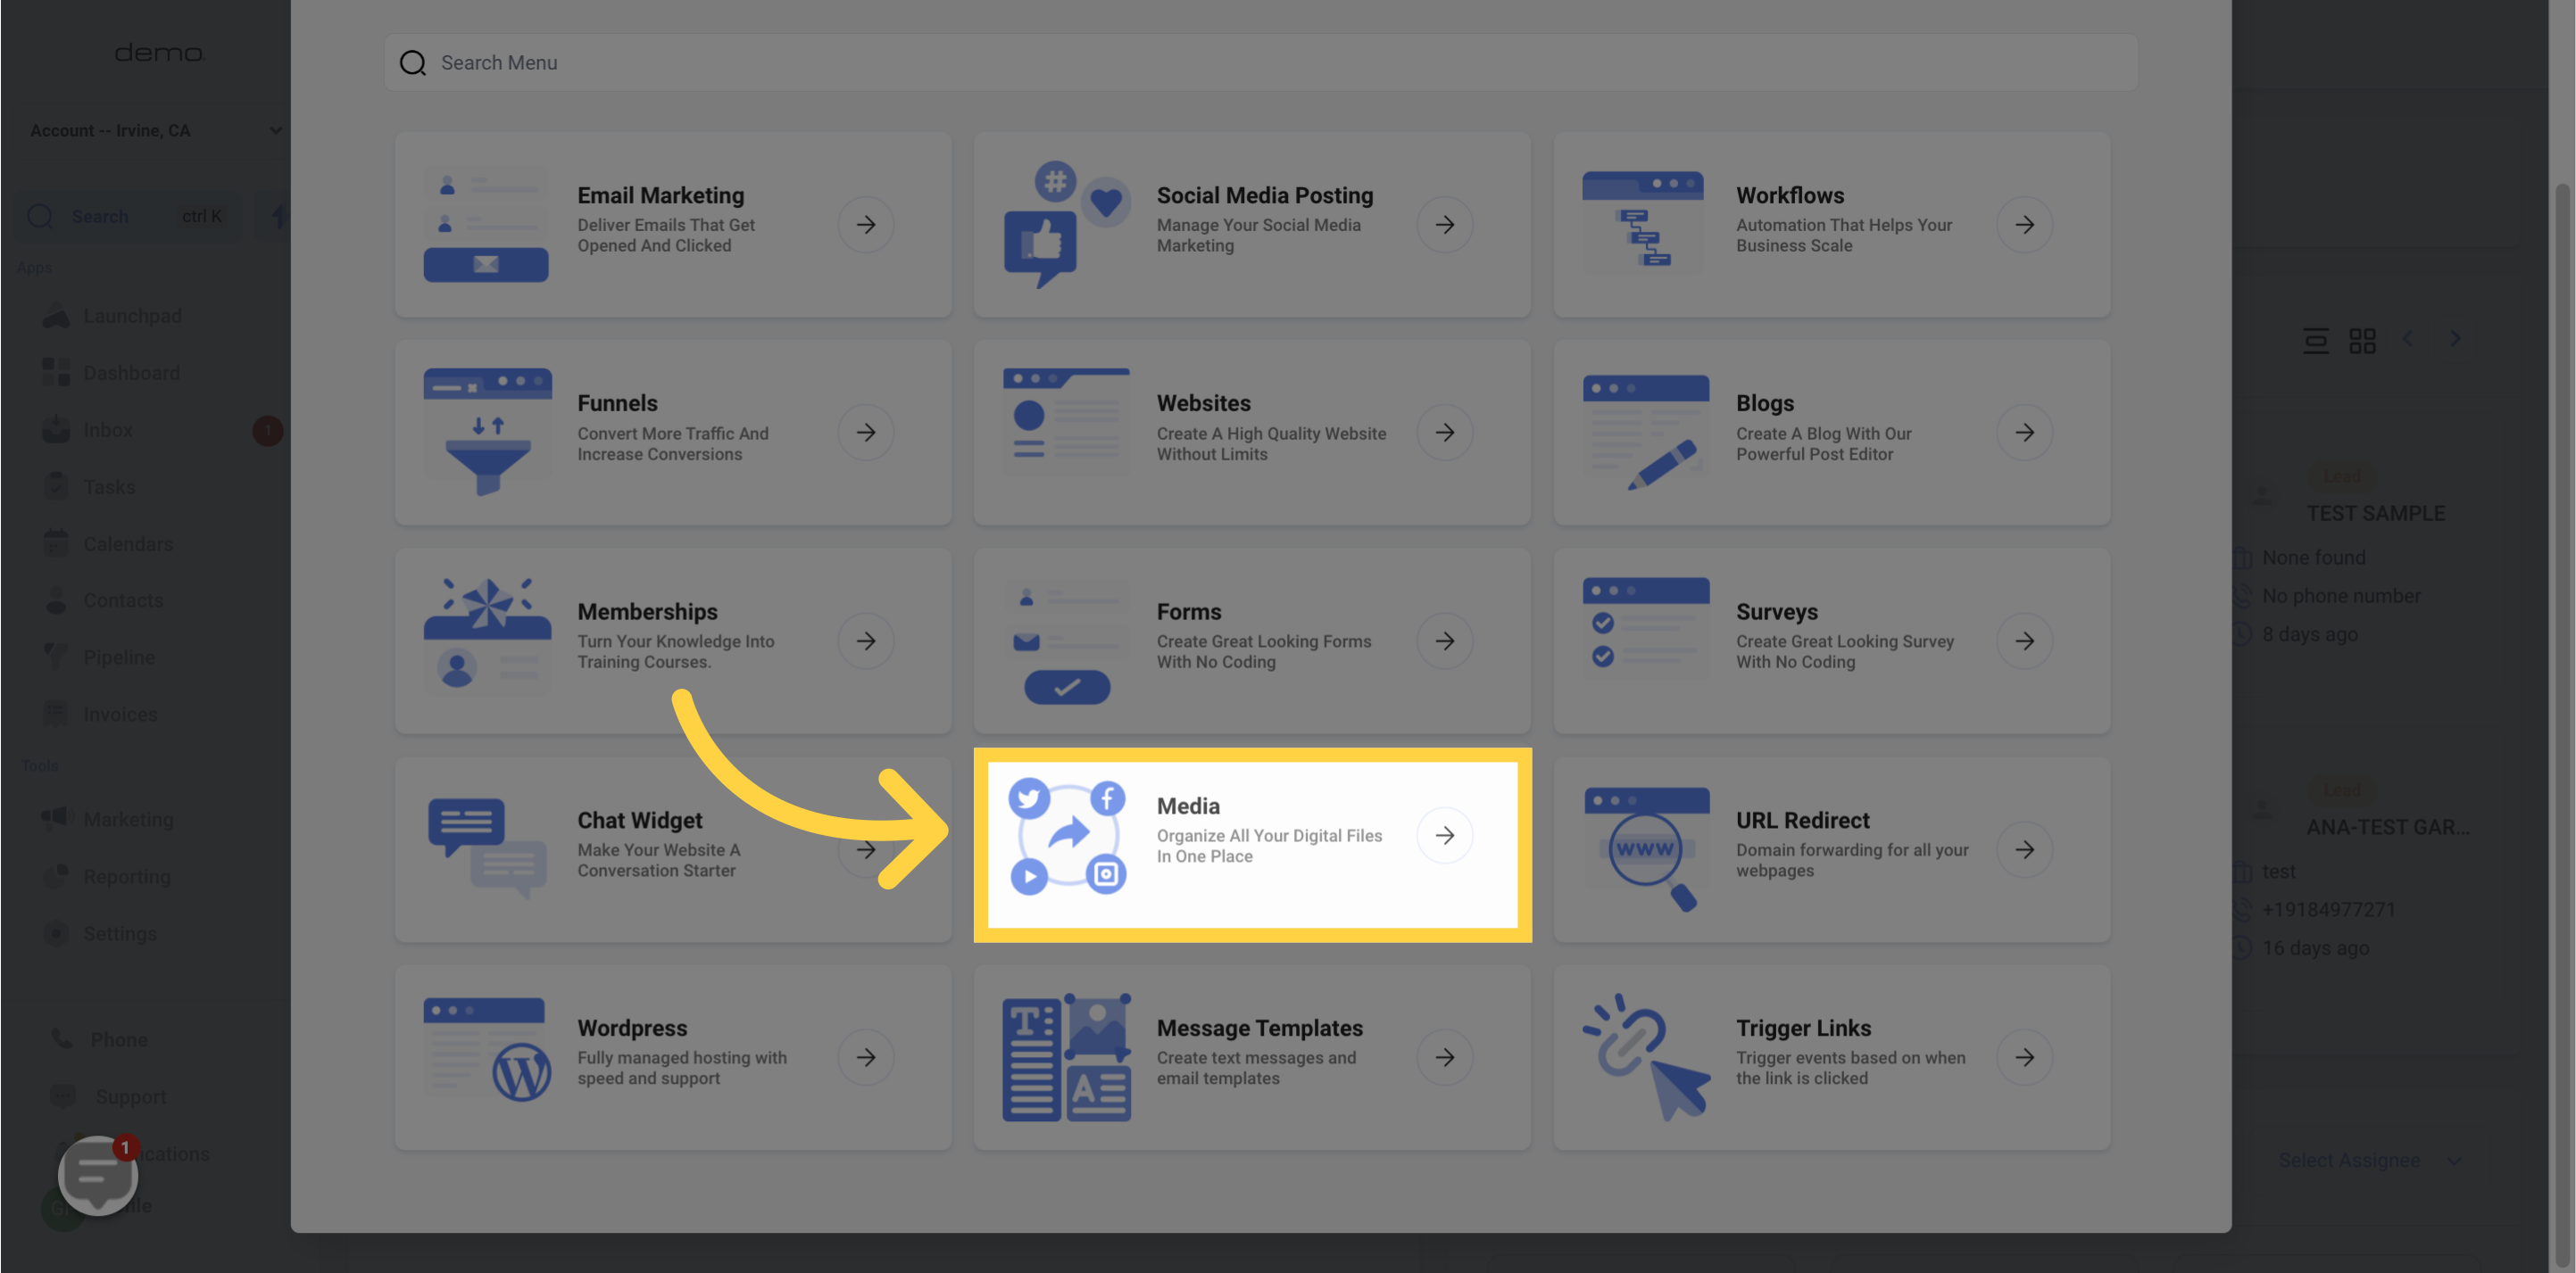Expand the Select Assignee dropdown
Image resolution: width=2576 pixels, height=1273 pixels.
[x=2369, y=1160]
